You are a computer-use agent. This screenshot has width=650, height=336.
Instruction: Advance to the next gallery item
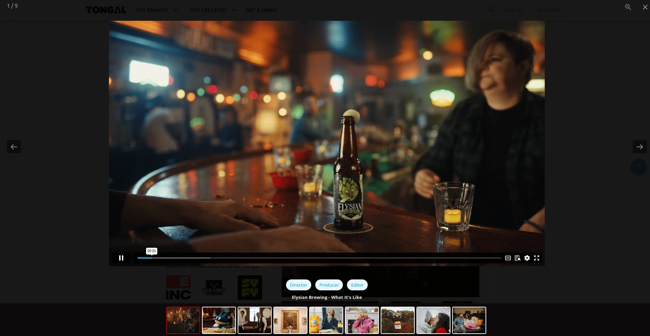[640, 147]
